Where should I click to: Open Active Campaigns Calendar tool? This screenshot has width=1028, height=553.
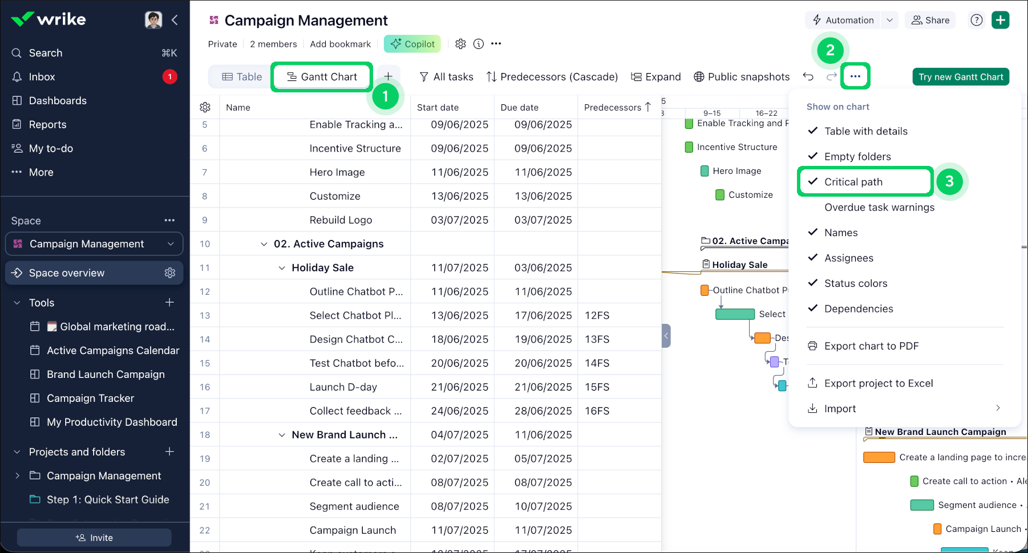(x=113, y=351)
